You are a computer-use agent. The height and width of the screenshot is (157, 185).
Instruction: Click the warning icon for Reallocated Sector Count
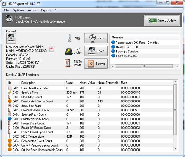tap(10, 101)
